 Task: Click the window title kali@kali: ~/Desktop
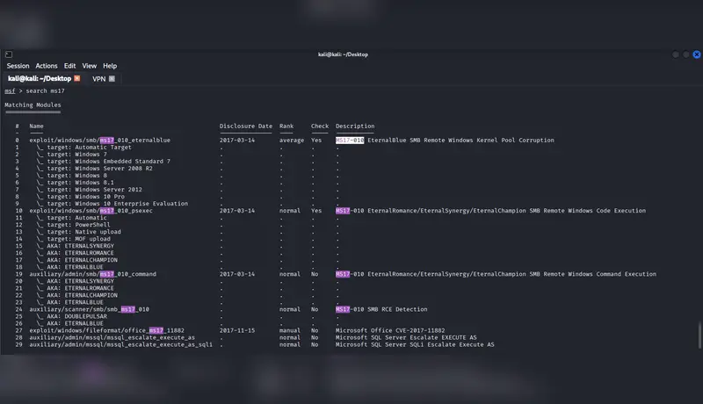click(343, 54)
